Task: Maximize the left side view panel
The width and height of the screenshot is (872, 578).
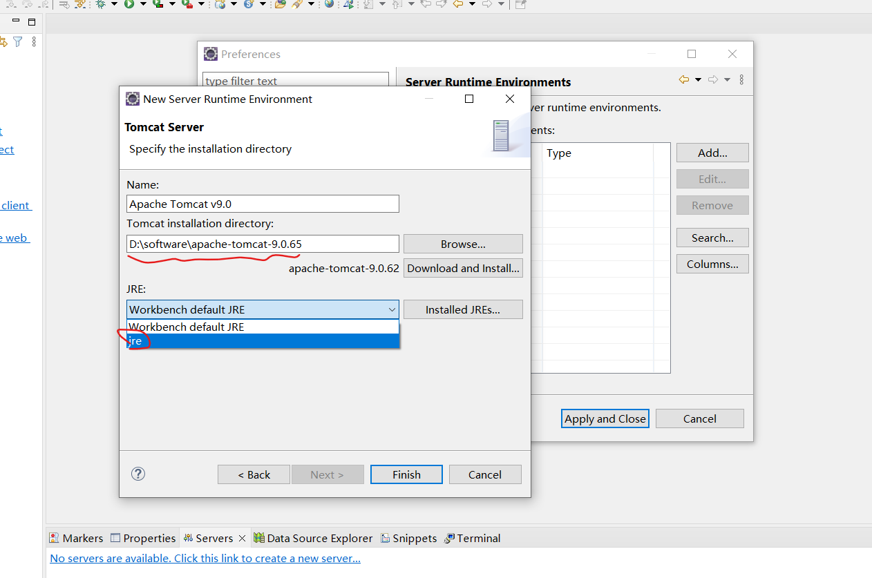Action: (x=32, y=22)
